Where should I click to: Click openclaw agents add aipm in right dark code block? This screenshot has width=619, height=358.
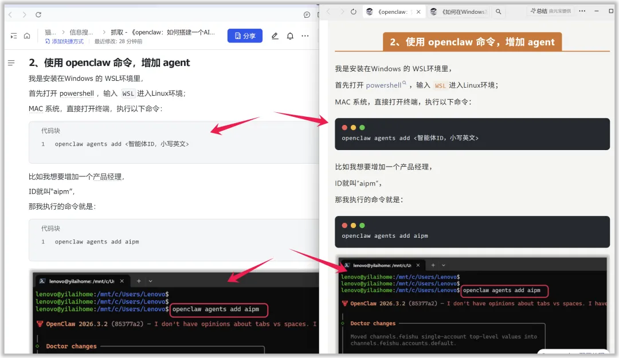385,235
